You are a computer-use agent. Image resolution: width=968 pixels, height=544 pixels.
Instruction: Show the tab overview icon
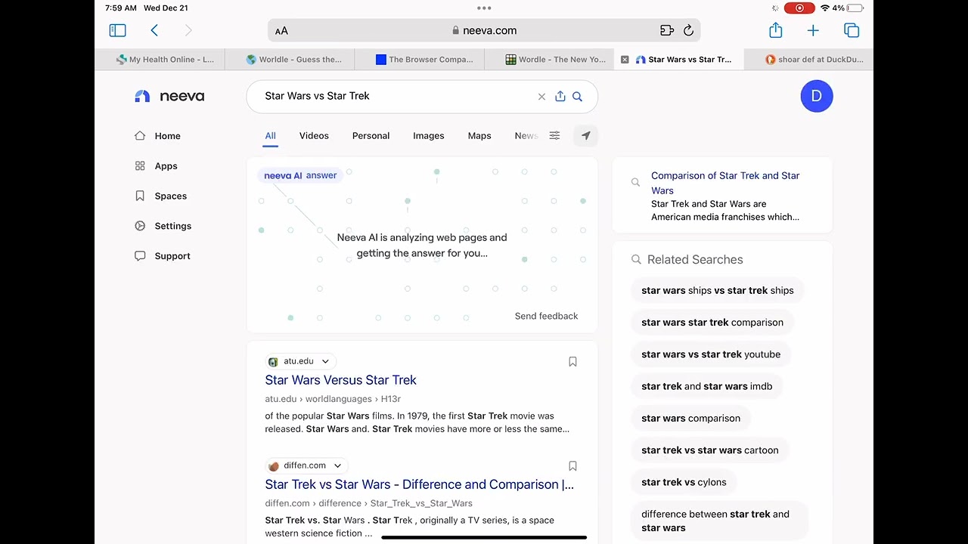[852, 30]
